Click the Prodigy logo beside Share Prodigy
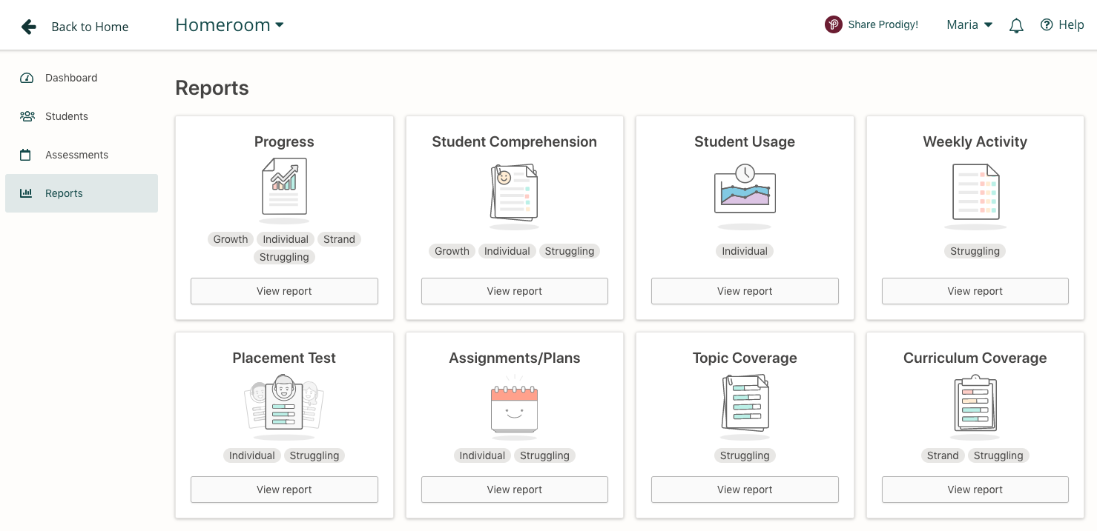Viewport: 1097px width, 531px height. coord(833,24)
